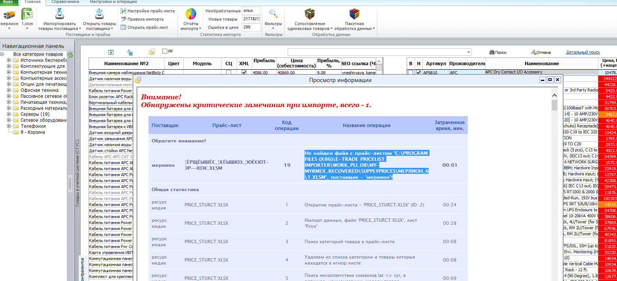The width and height of the screenshot is (617, 281).
Task: Expand the Сетевое оборудование tree node
Action: [x=9, y=120]
